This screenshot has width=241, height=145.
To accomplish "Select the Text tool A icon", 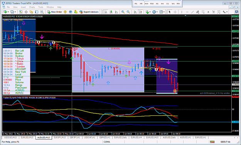I will 208,12.
